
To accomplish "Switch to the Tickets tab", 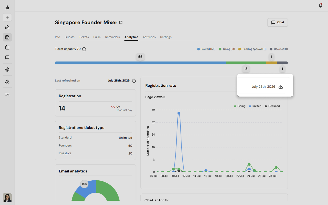I will point(84,37).
